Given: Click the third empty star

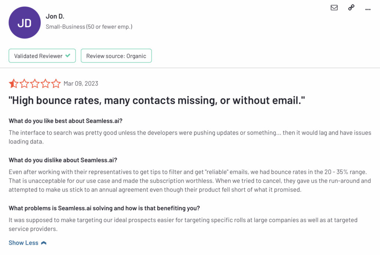Looking at the screenshot, I should [35, 83].
